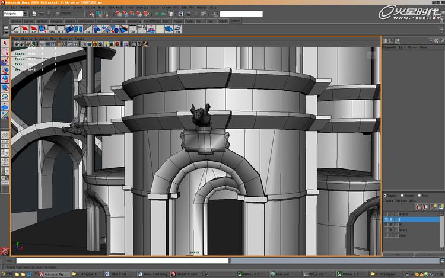Open the Panels menu in viewport
Viewport: 445px width, 278px height.
point(78,38)
